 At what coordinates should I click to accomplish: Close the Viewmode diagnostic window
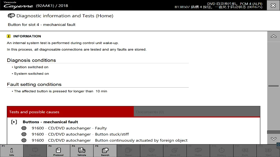[273, 5]
